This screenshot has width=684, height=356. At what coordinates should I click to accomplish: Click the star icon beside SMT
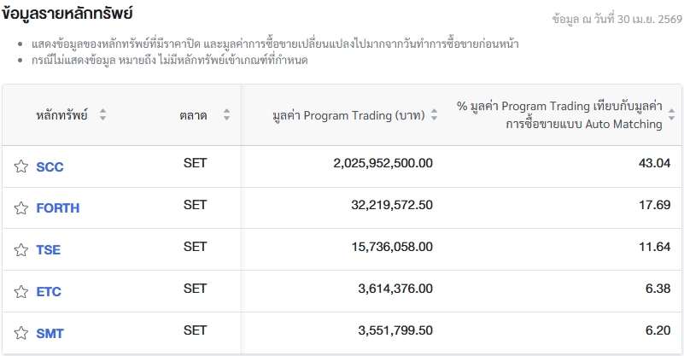(21, 334)
